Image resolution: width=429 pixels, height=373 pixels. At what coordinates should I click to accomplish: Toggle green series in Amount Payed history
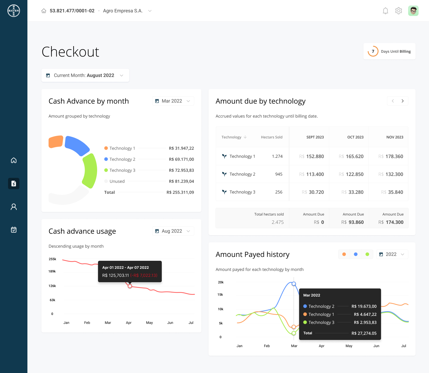pyautogui.click(x=367, y=254)
